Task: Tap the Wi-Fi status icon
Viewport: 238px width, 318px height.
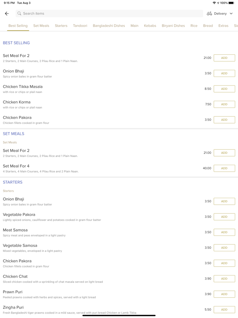Action: [214, 3]
